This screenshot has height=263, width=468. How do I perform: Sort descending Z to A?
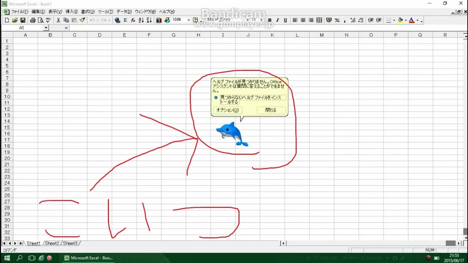149,20
